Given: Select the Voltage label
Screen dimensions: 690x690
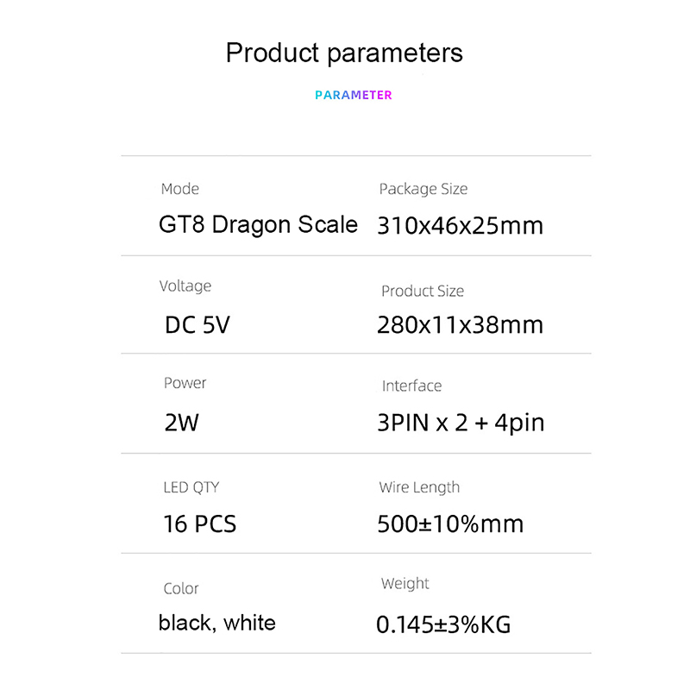Looking at the screenshot, I should pyautogui.click(x=185, y=286).
